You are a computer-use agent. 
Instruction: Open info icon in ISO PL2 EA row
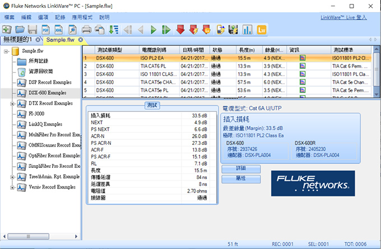pos(303,58)
